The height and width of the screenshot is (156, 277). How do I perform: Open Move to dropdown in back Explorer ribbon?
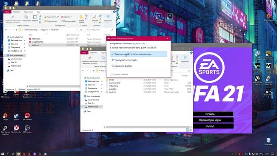(x=52, y=17)
